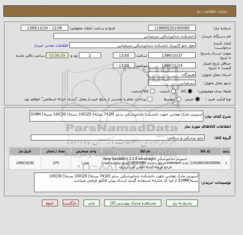Select the کالا/خدمت radio button
Screen dimensions: 243x235
point(152,91)
